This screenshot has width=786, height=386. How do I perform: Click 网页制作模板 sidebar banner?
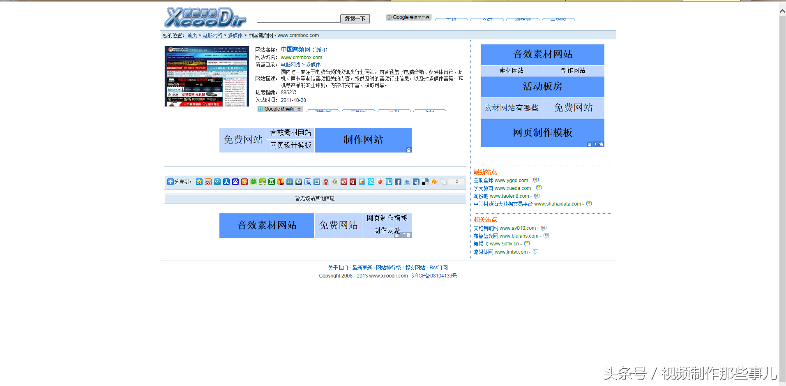pyautogui.click(x=543, y=133)
